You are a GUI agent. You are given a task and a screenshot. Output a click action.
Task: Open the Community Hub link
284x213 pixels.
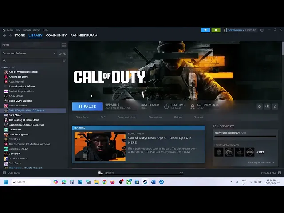(127, 117)
